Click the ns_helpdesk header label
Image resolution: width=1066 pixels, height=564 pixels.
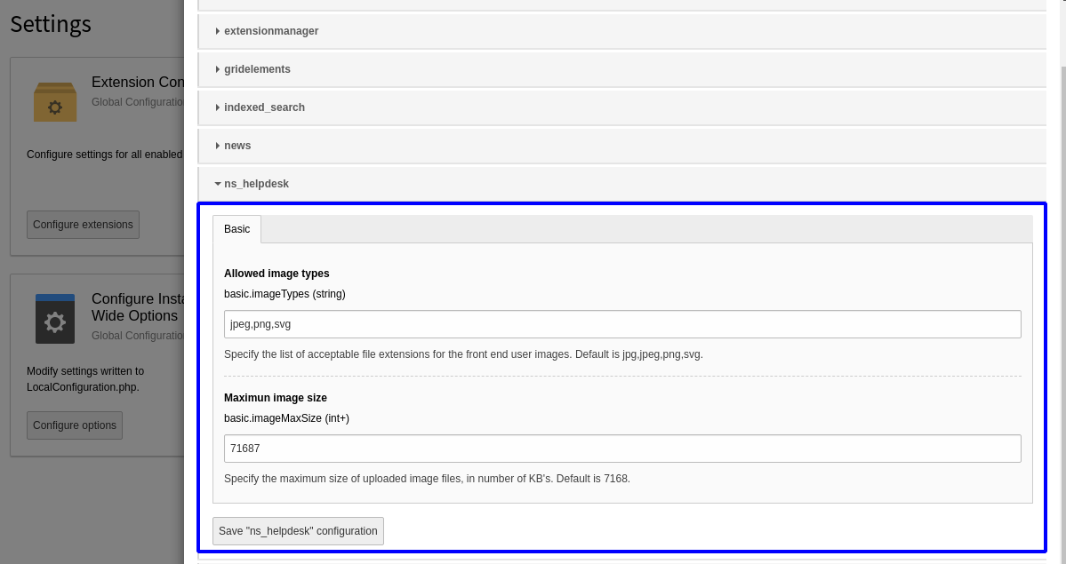[x=257, y=184]
